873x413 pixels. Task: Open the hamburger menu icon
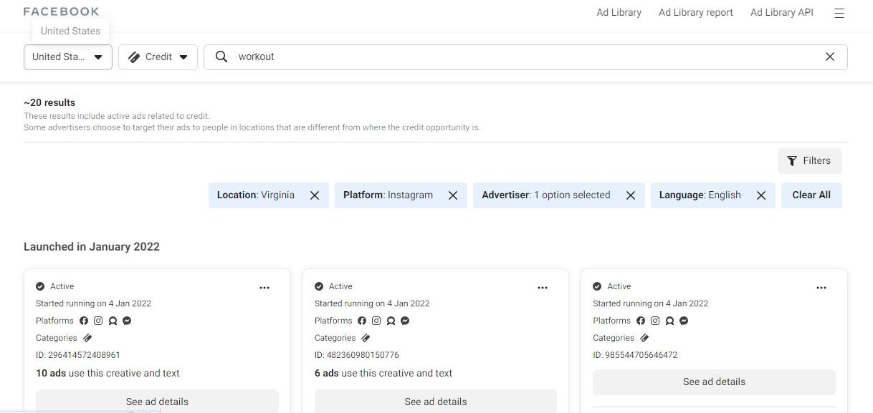[x=839, y=13]
